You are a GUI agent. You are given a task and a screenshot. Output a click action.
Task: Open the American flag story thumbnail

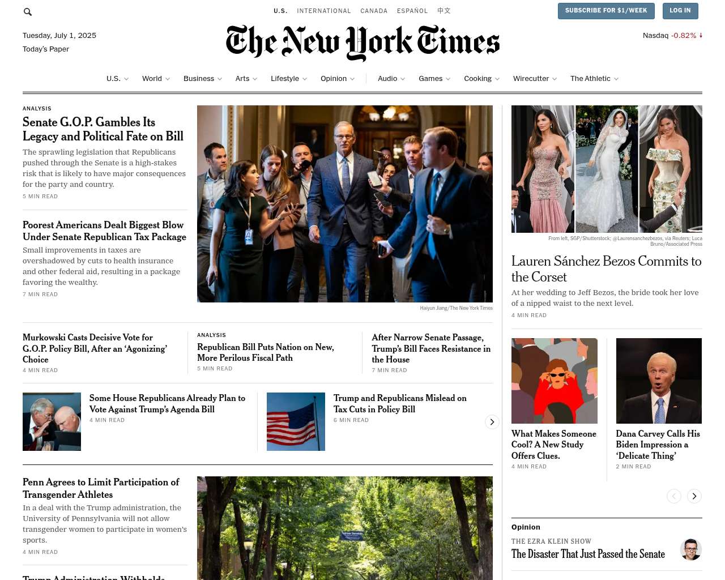pyautogui.click(x=296, y=421)
